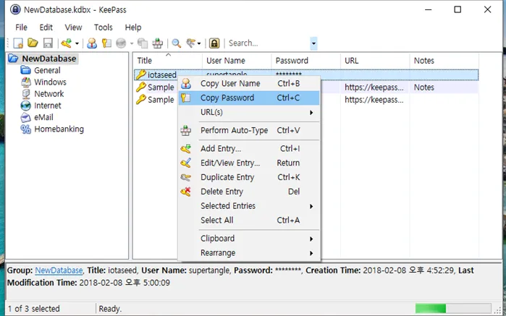This screenshot has width=506, height=316.
Task: Click the Homebanking percent icon
Action: point(26,129)
